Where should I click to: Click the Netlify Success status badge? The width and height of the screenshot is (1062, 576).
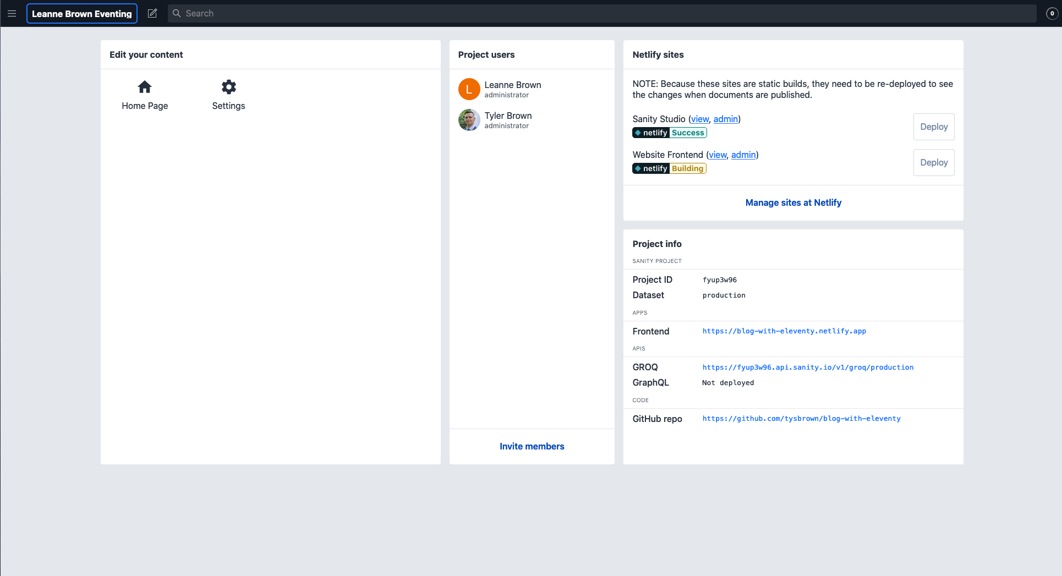tap(670, 133)
